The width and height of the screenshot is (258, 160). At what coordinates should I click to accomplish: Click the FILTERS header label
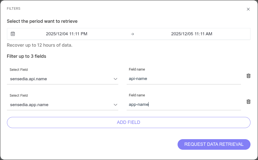pyautogui.click(x=13, y=8)
